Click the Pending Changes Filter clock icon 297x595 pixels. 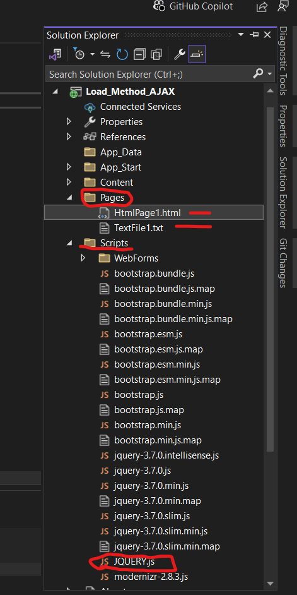tap(79, 54)
